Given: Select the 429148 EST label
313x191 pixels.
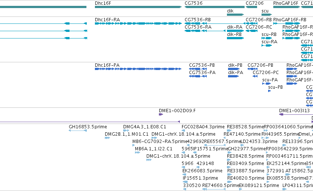Looking at the screenshot, I should (x=205, y=164).
